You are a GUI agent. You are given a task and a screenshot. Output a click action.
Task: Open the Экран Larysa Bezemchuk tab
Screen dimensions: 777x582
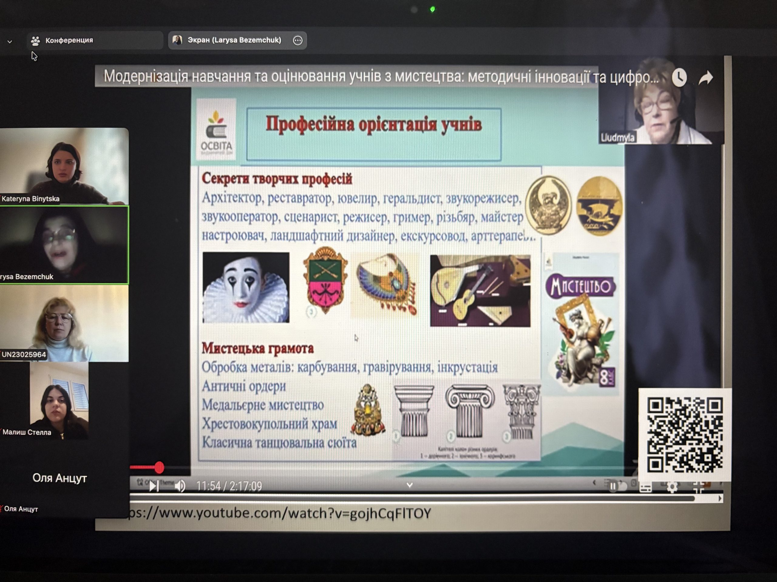[234, 40]
